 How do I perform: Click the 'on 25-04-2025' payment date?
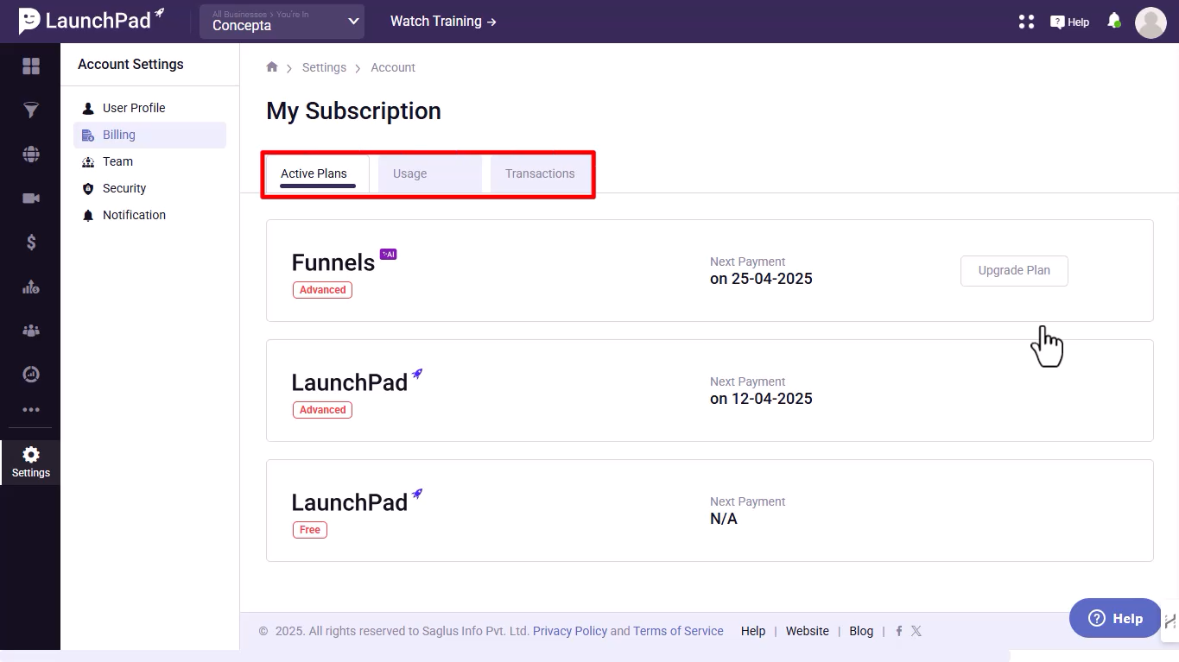761,279
